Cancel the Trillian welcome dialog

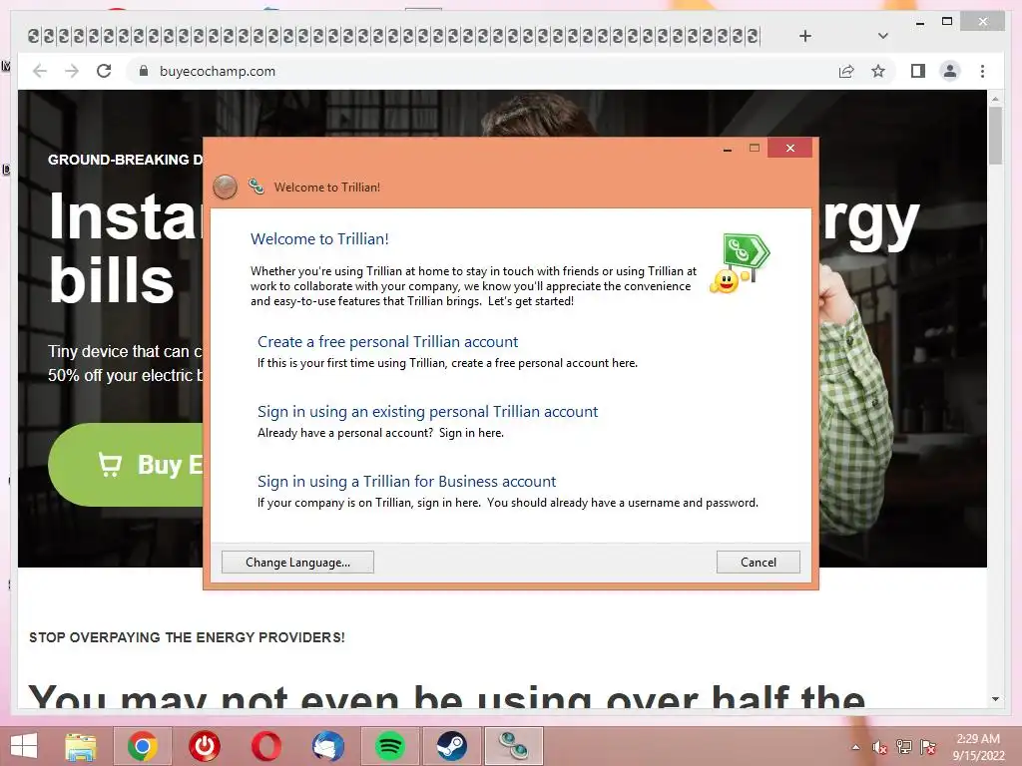point(759,563)
